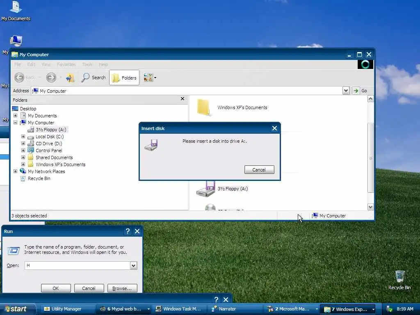The height and width of the screenshot is (315, 420).
Task: Close the Insert disk dialog
Action: 274,128
